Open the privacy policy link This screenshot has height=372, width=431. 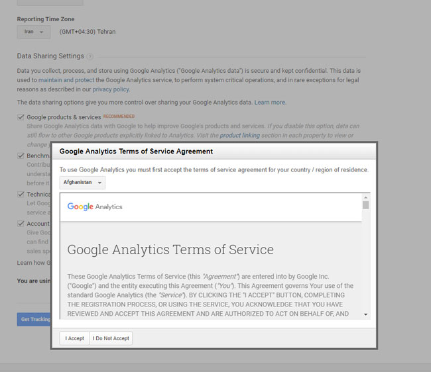click(111, 89)
